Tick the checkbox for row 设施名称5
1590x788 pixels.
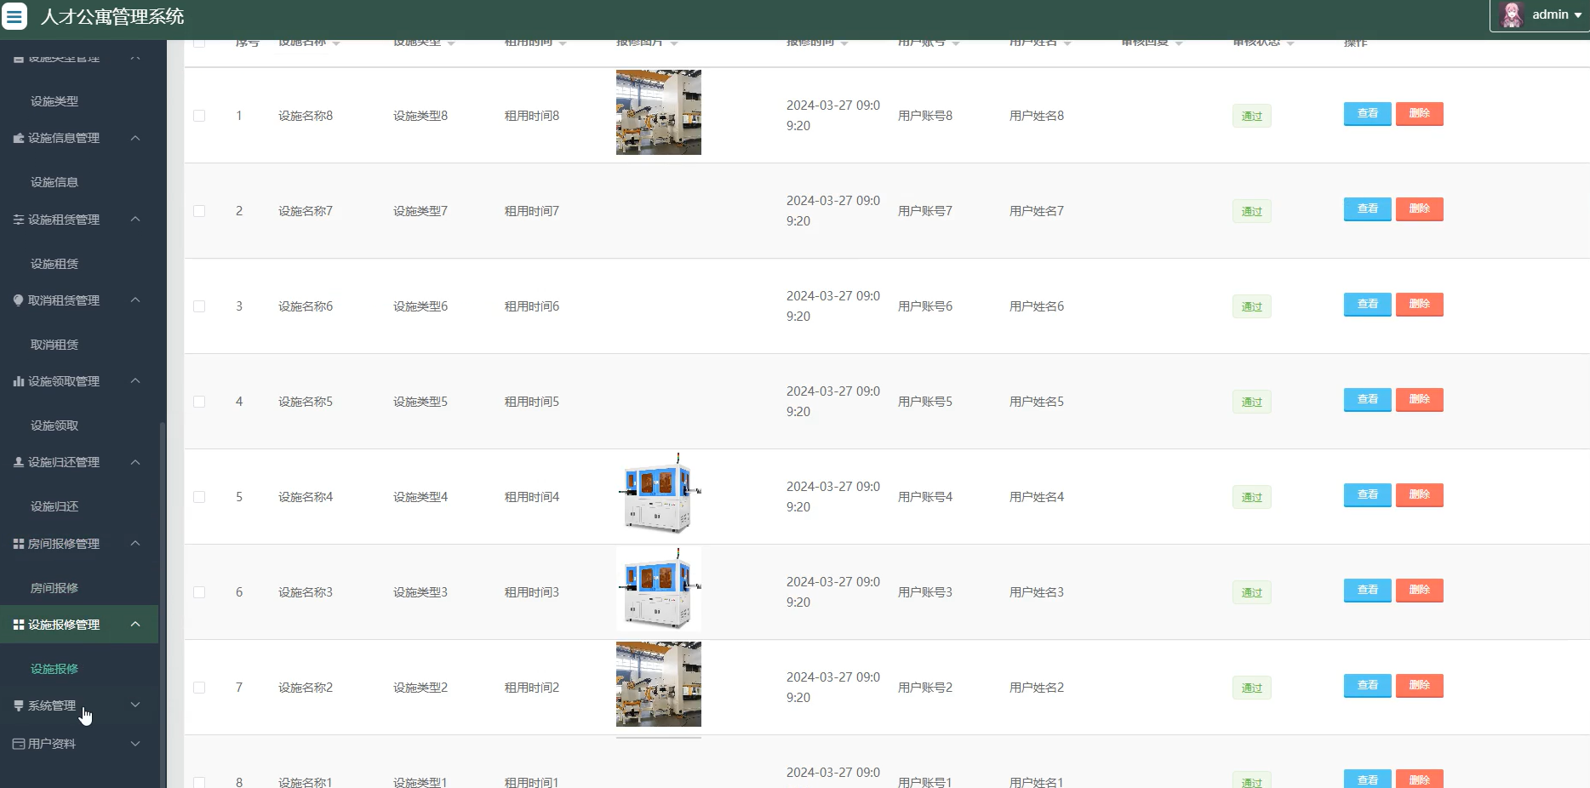click(199, 402)
